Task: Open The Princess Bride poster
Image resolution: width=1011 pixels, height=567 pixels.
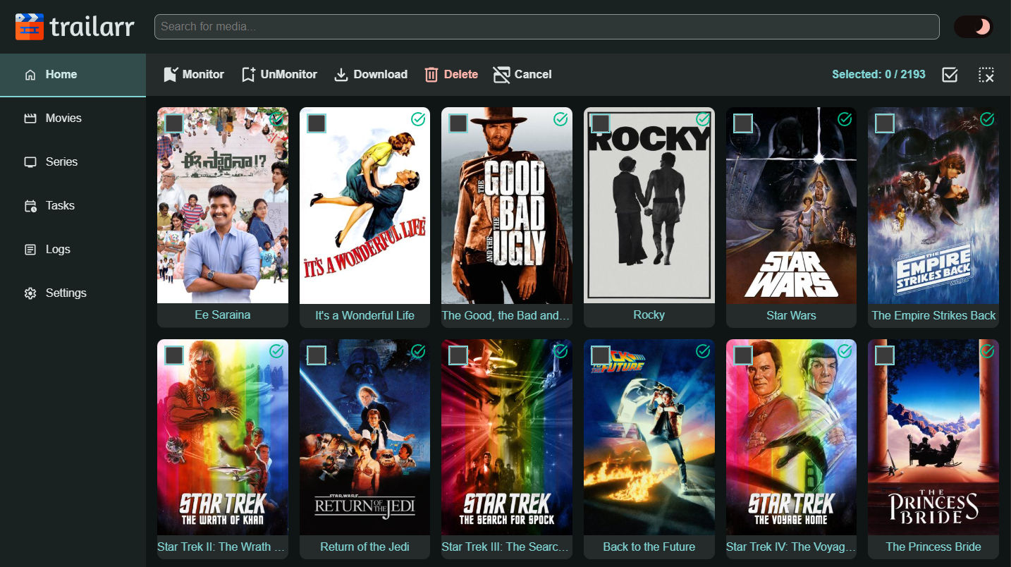Action: [933, 437]
